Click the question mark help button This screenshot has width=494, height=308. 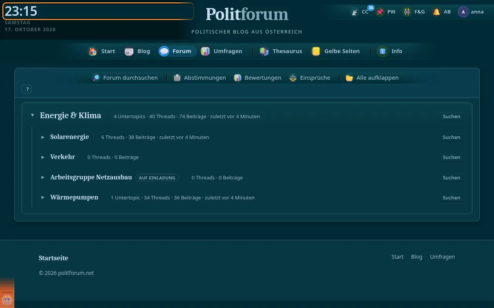27,89
